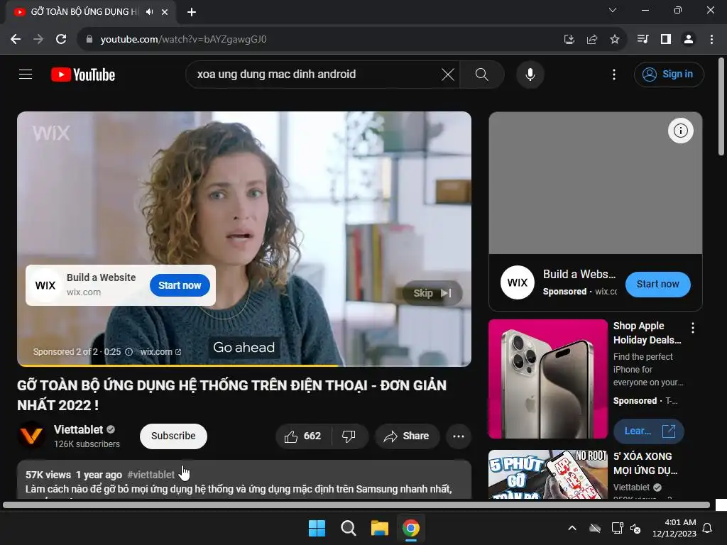Search with your voice microphone button

pos(530,74)
